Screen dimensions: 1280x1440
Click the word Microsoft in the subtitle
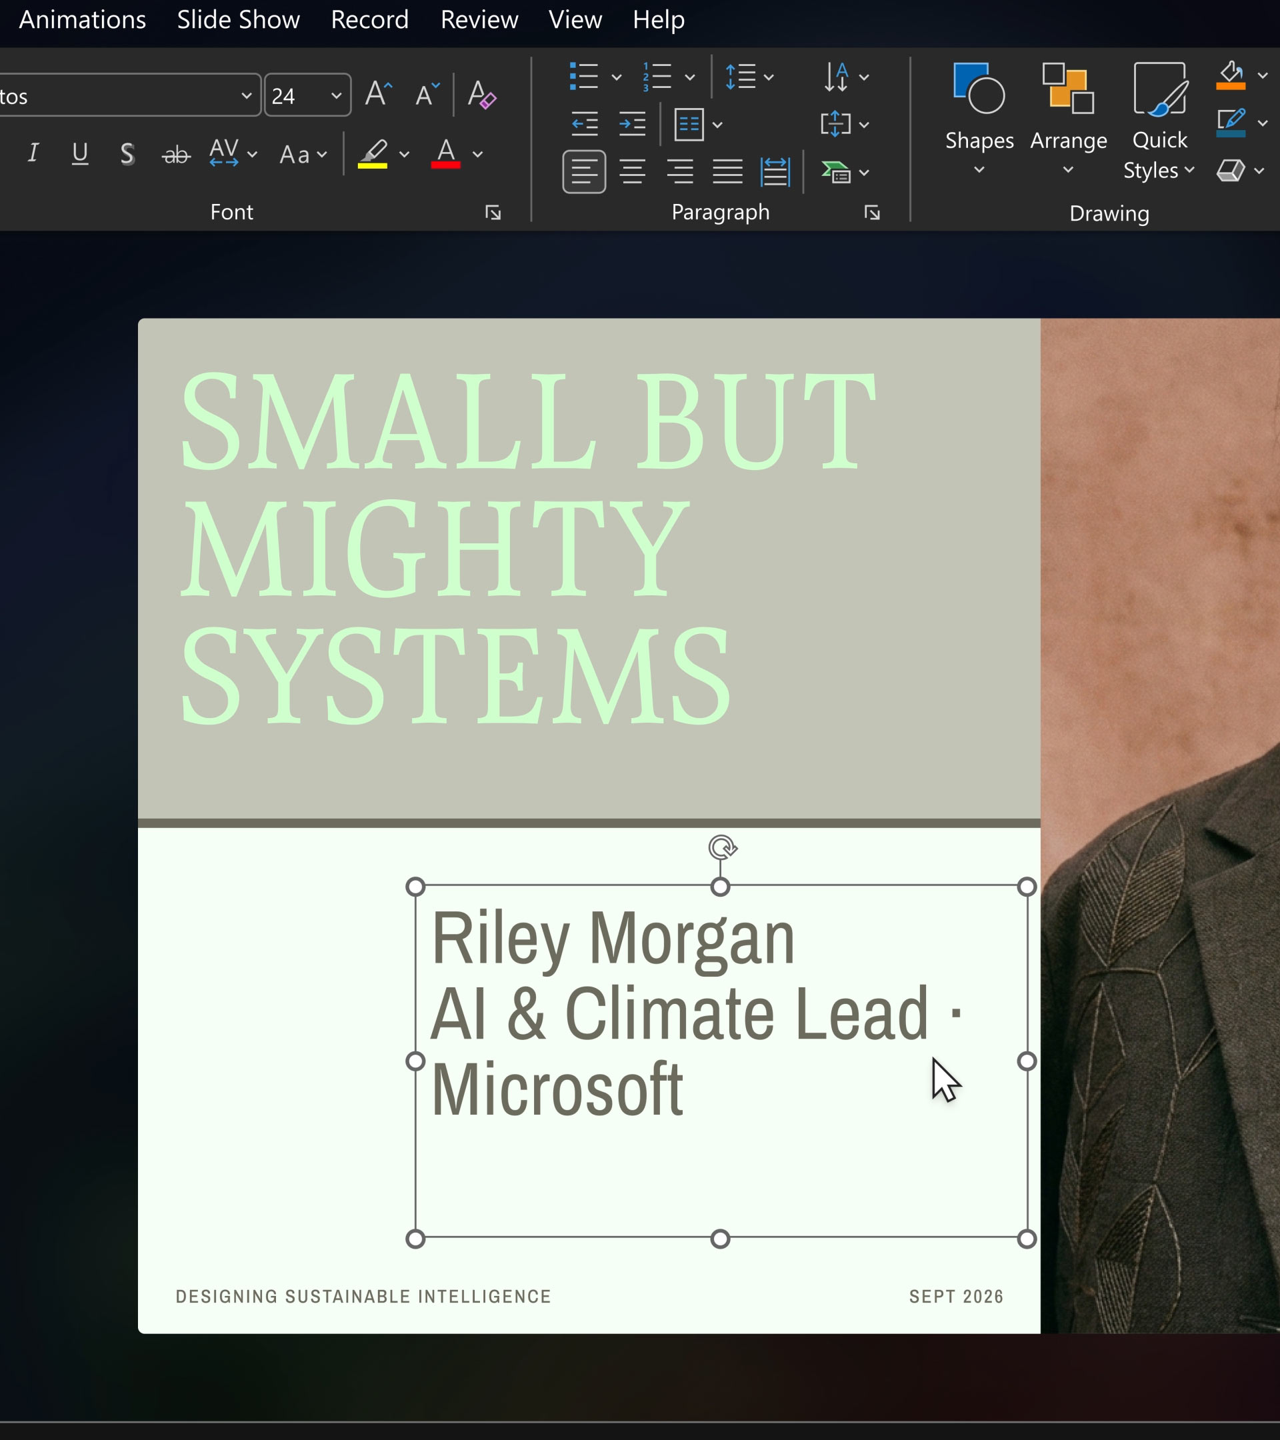coord(557,1089)
